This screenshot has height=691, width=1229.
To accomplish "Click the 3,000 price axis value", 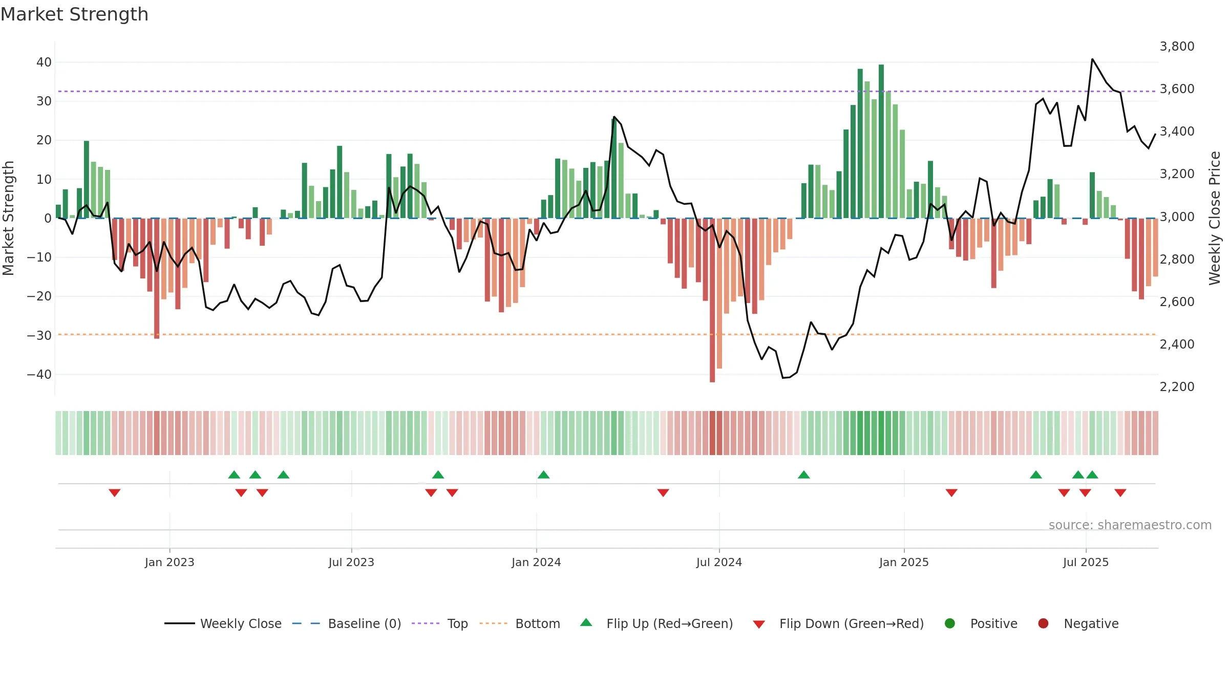I will 1177,217.
